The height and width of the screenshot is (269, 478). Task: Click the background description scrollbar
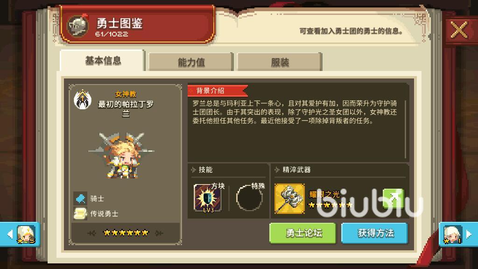406,129
